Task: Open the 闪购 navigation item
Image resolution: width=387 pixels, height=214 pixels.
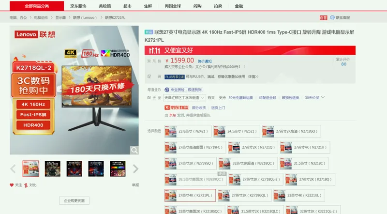Action: 197,6
